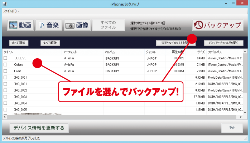The height and width of the screenshot is (143, 250).
Task: Select the 音楽 music filter button
Action: click(x=49, y=25)
